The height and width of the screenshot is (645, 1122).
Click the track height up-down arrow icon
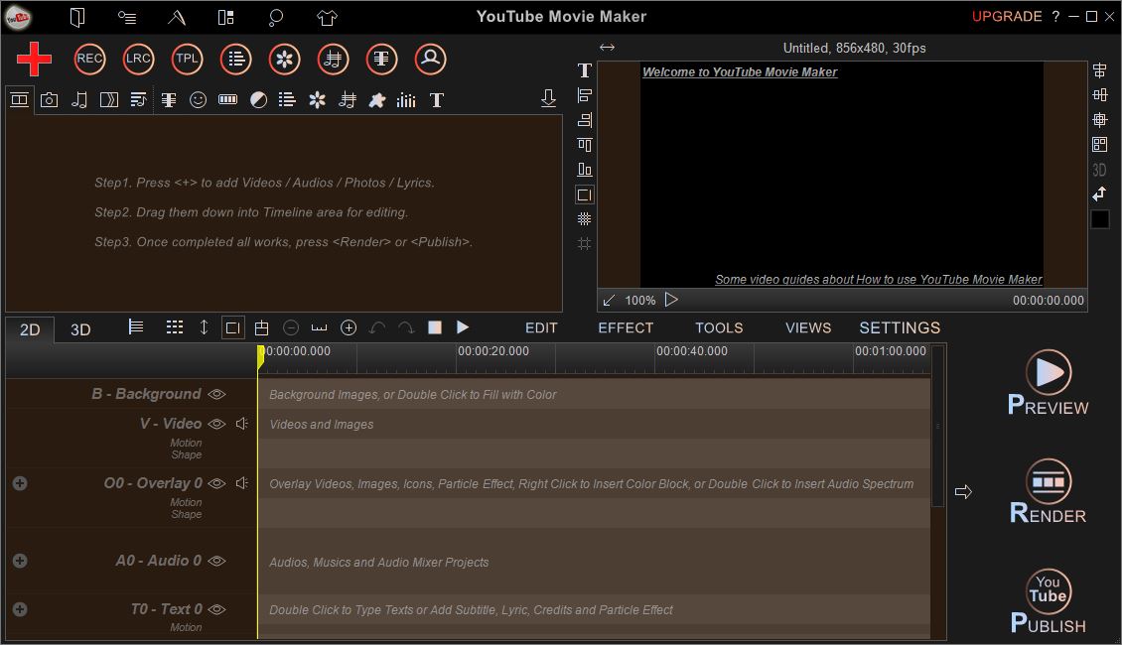pos(204,327)
